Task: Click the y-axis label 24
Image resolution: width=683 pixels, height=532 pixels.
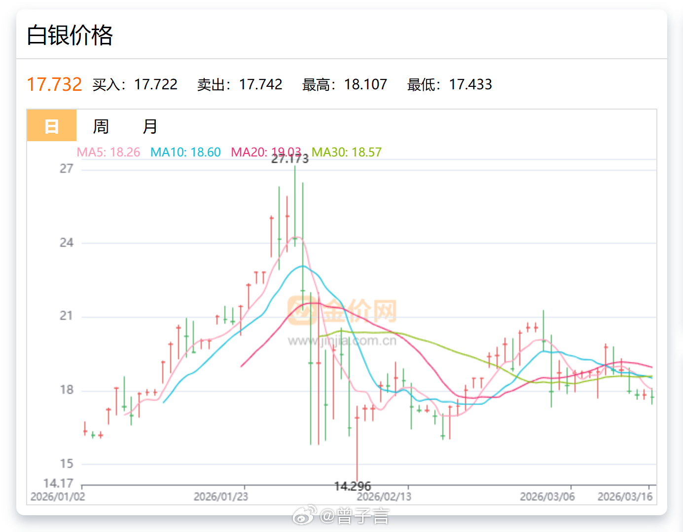Action: tap(67, 243)
